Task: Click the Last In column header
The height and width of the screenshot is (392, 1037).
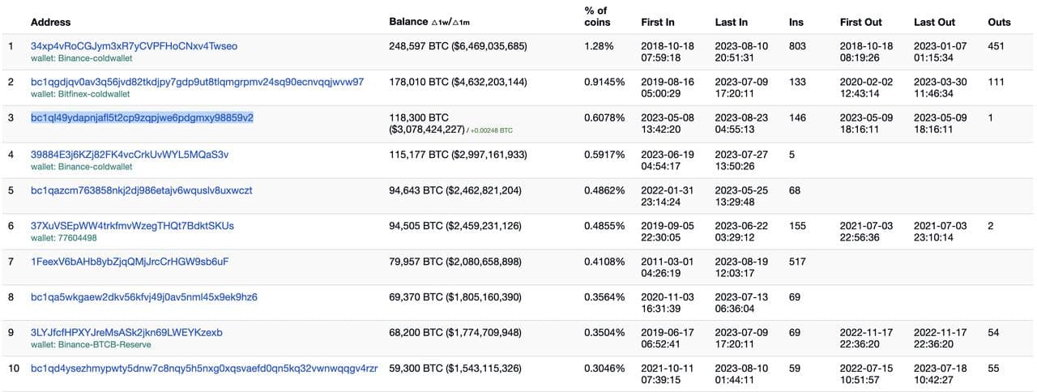Action: tap(731, 22)
